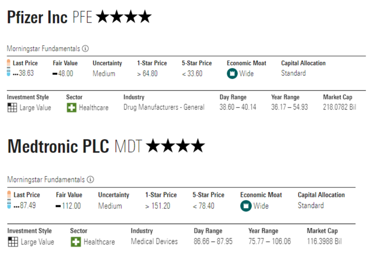Click Medtronic Healthcare sector cross icon
This screenshot has width=380, height=258.
pos(76,242)
